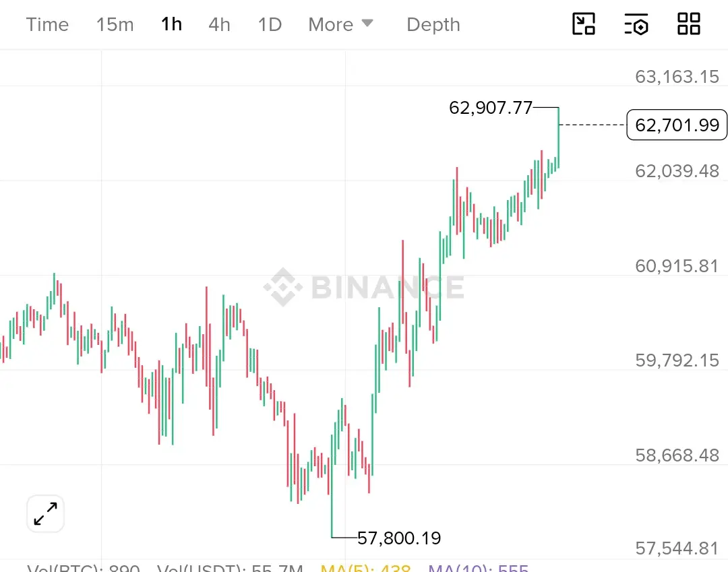Viewport: 728px width, 572px height.
Task: Click the 63,163.15 price axis label
Action: (677, 77)
